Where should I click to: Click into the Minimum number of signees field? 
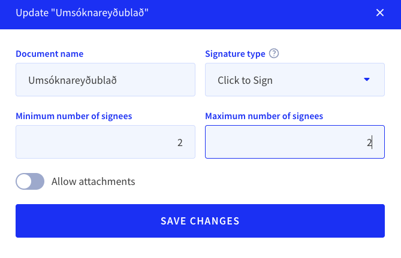tap(105, 142)
